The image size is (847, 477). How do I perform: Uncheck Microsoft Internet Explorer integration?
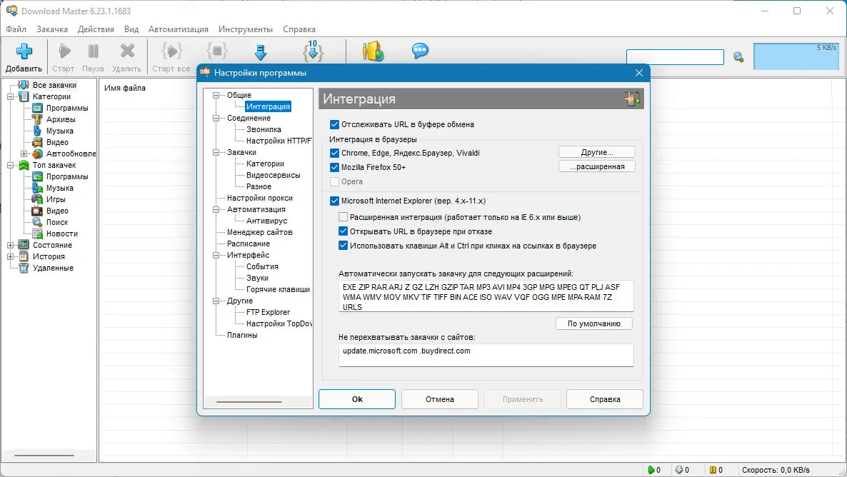coord(334,201)
